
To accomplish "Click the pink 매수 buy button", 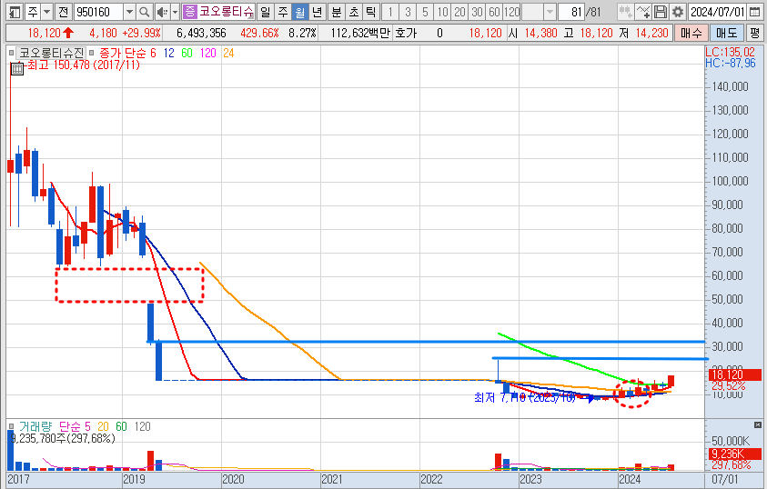I will [x=691, y=34].
